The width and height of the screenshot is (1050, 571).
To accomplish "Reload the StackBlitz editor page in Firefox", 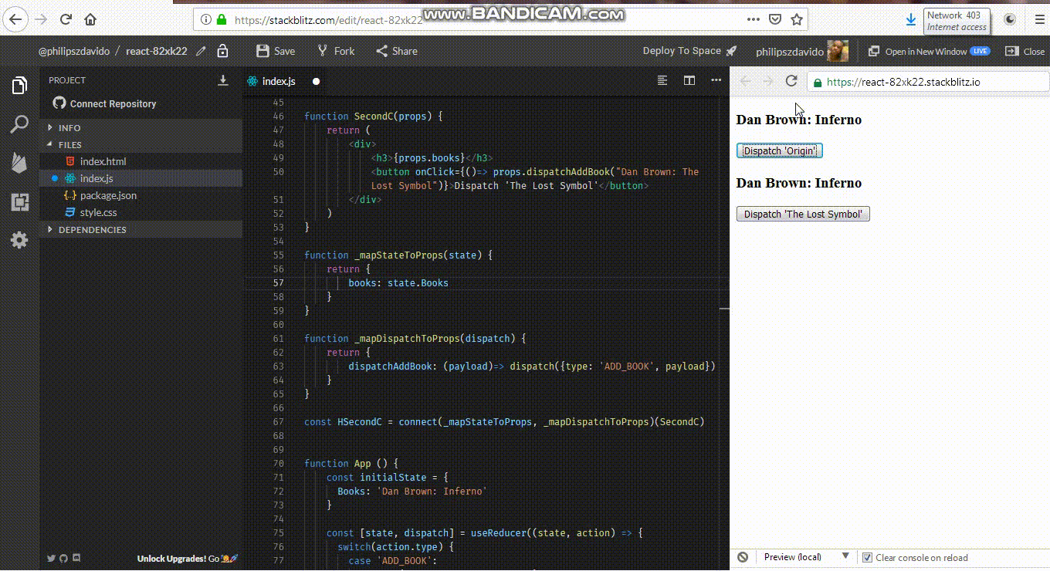I will point(66,19).
